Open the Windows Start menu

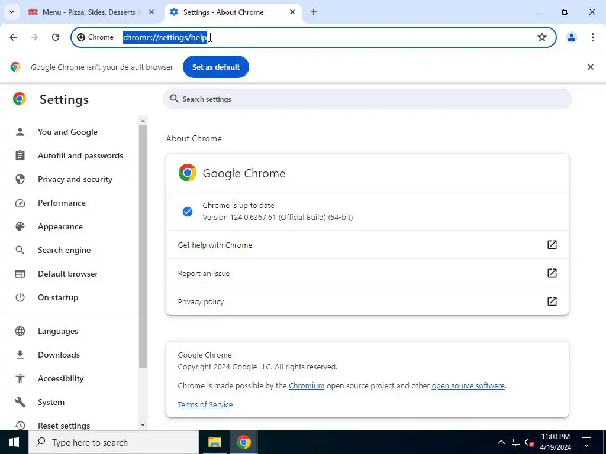point(14,442)
